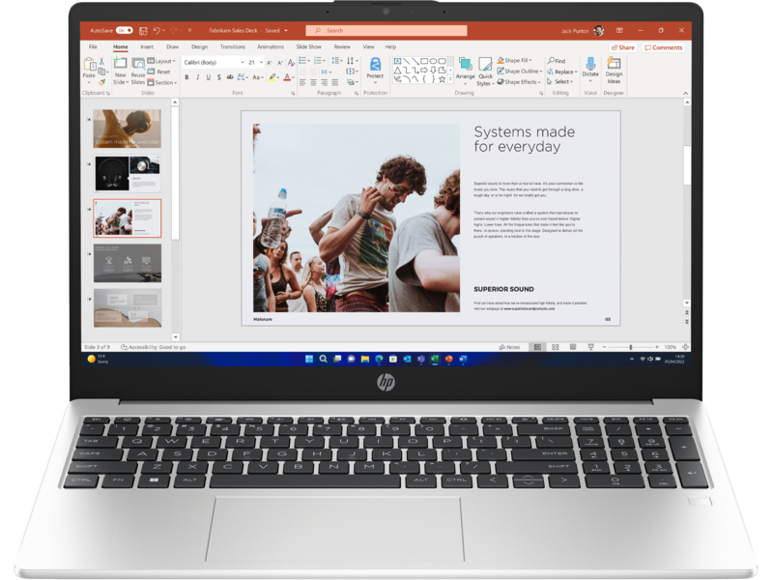Switch to the Transitions tab
The width and height of the screenshot is (773, 580).
click(x=233, y=46)
